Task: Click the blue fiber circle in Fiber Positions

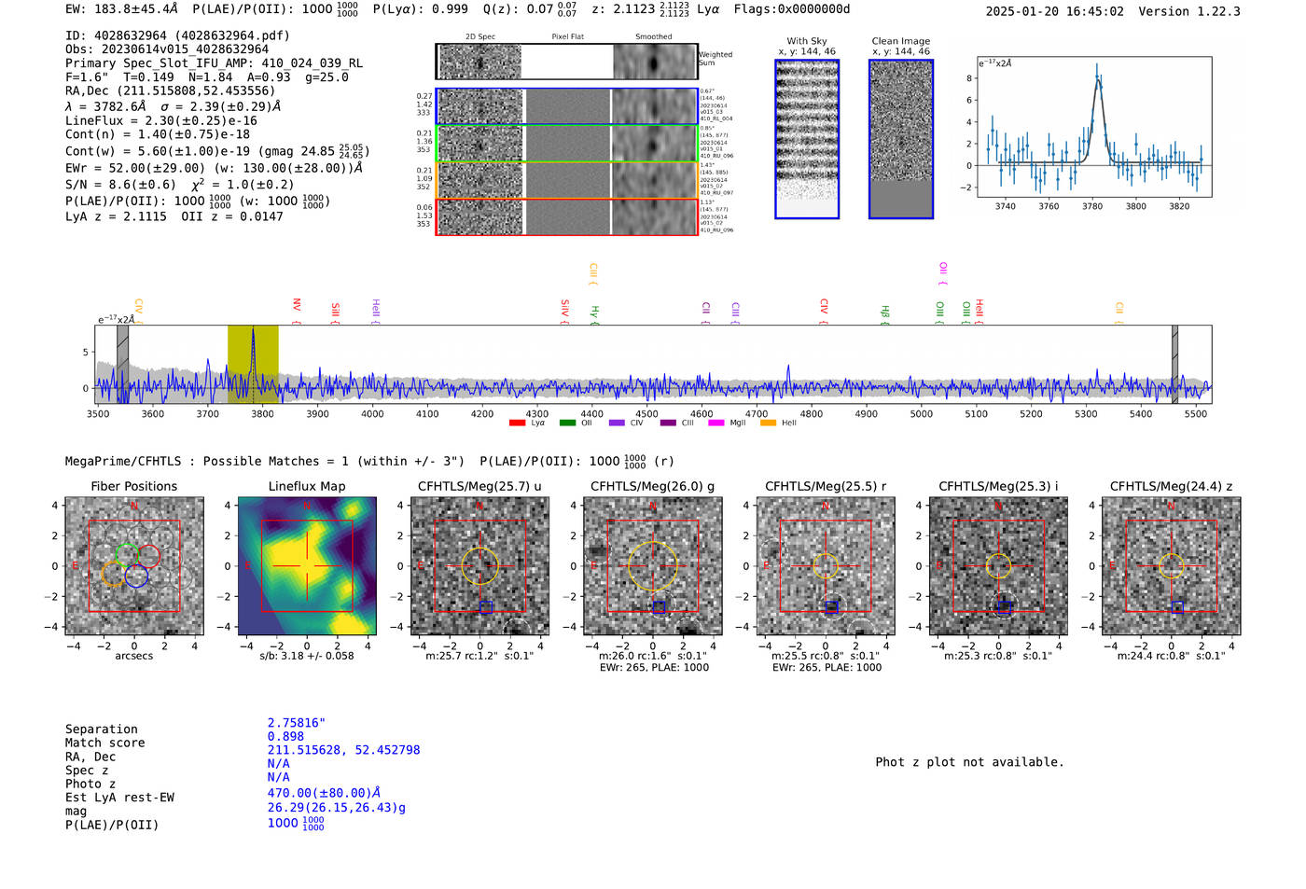Action: coord(136,576)
